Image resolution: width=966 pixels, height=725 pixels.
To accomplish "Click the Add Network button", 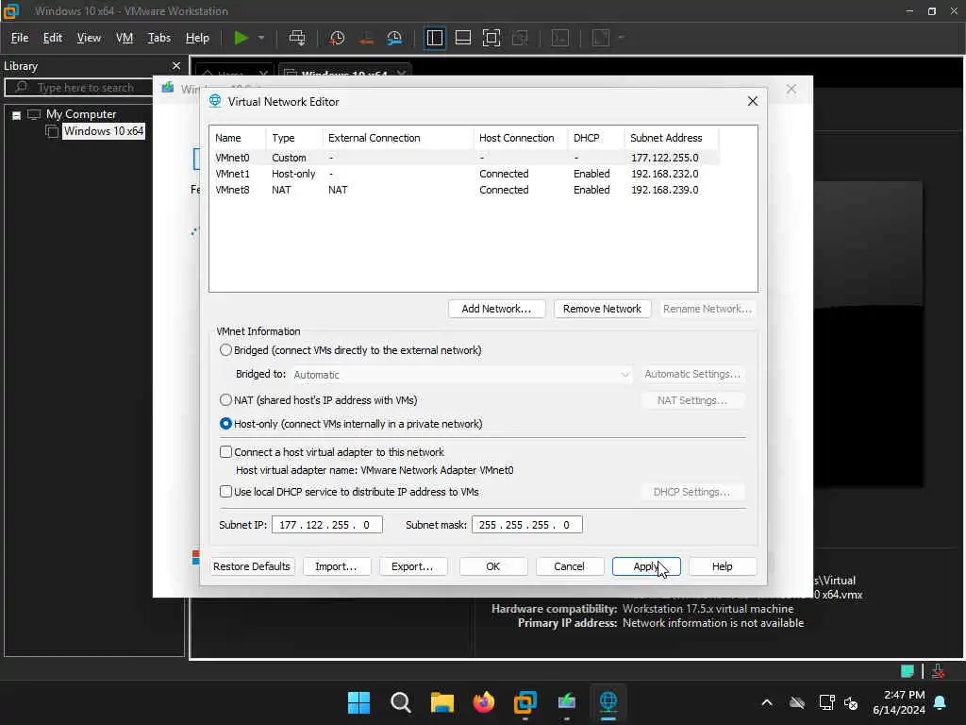I will coord(496,309).
